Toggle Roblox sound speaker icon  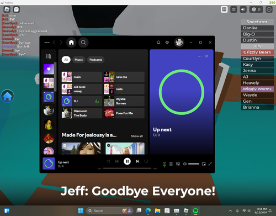point(243,9)
